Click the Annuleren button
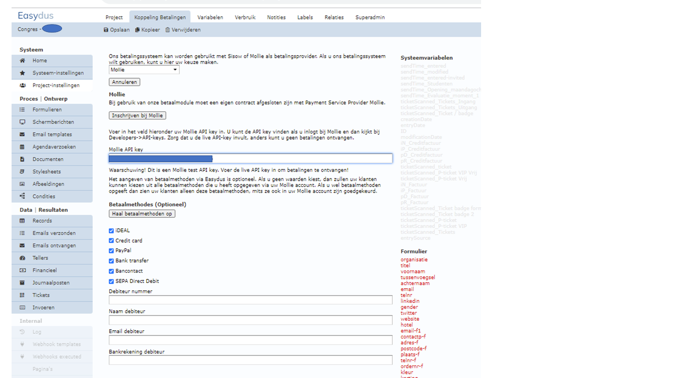673x378 pixels. point(125,82)
